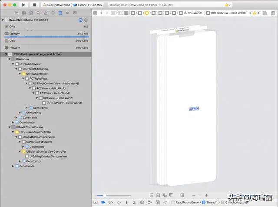Open the editor options lines icon
Viewport: 278px width, 207px height.
(265, 13)
